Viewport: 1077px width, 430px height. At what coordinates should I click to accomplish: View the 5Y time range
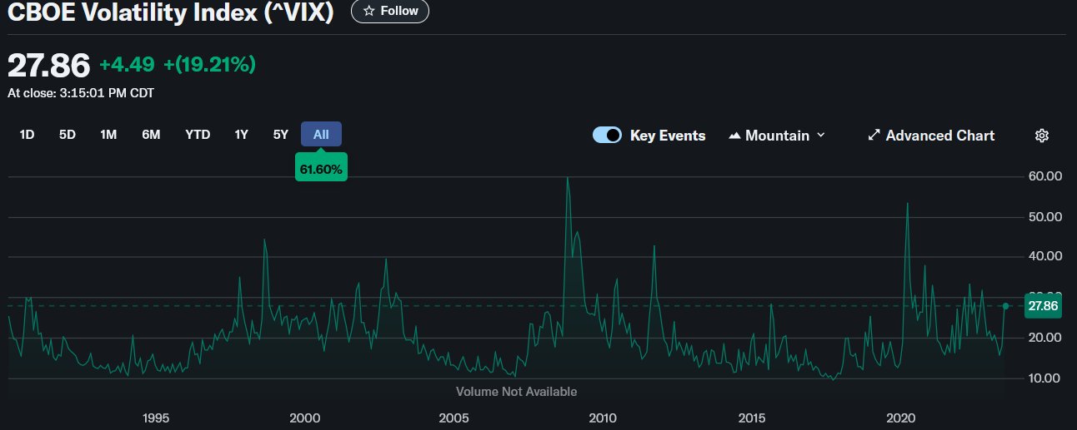281,135
